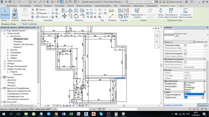Open Excel from the taskbar
The height and width of the screenshot is (117, 209).
coord(71,114)
